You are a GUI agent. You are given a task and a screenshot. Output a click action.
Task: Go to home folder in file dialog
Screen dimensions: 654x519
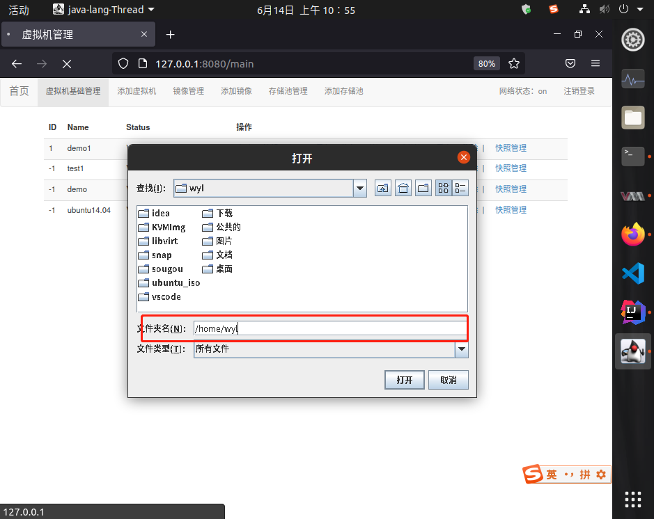403,189
